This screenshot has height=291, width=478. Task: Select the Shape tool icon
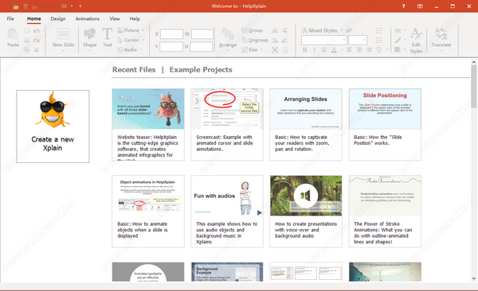pyautogui.click(x=89, y=34)
